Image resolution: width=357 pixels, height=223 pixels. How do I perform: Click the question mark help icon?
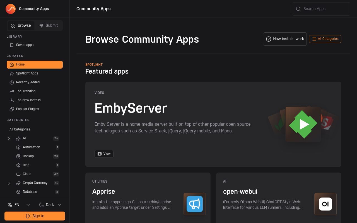point(269,39)
